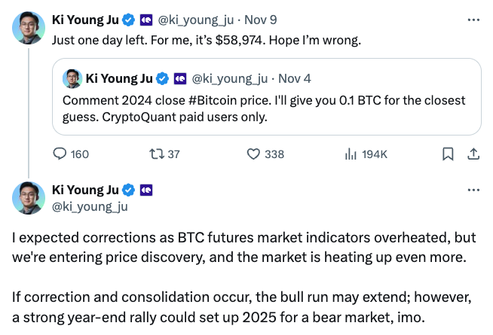493x335 pixels.
Task: Open the second tweet's more options menu
Action: (x=473, y=190)
